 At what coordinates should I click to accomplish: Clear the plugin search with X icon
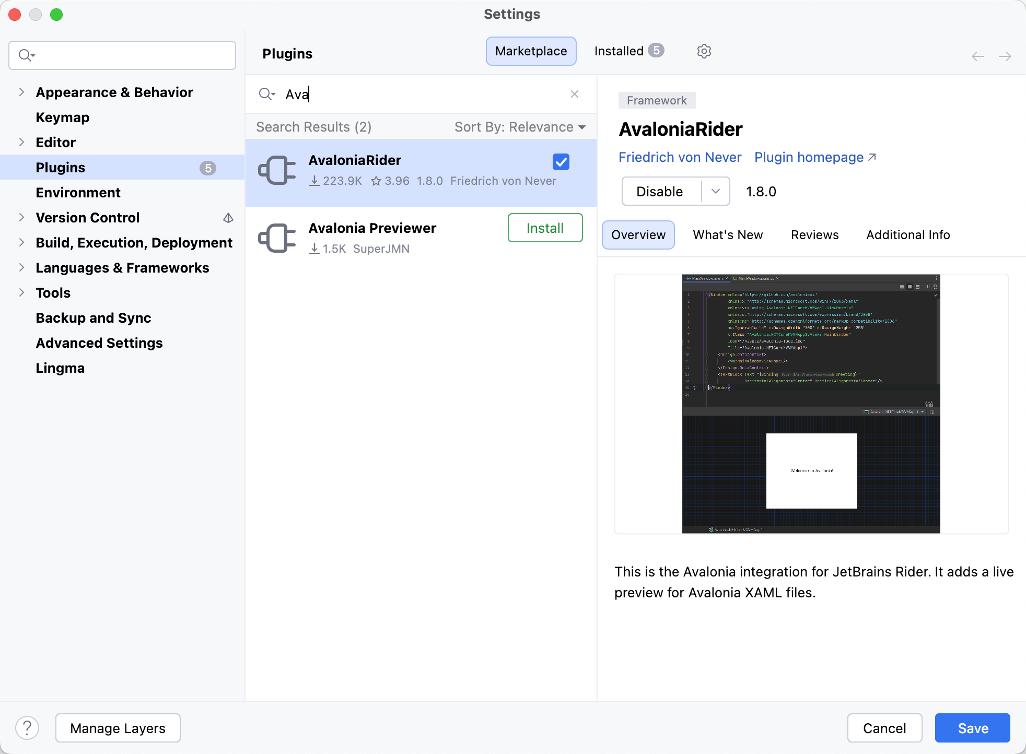(x=574, y=94)
